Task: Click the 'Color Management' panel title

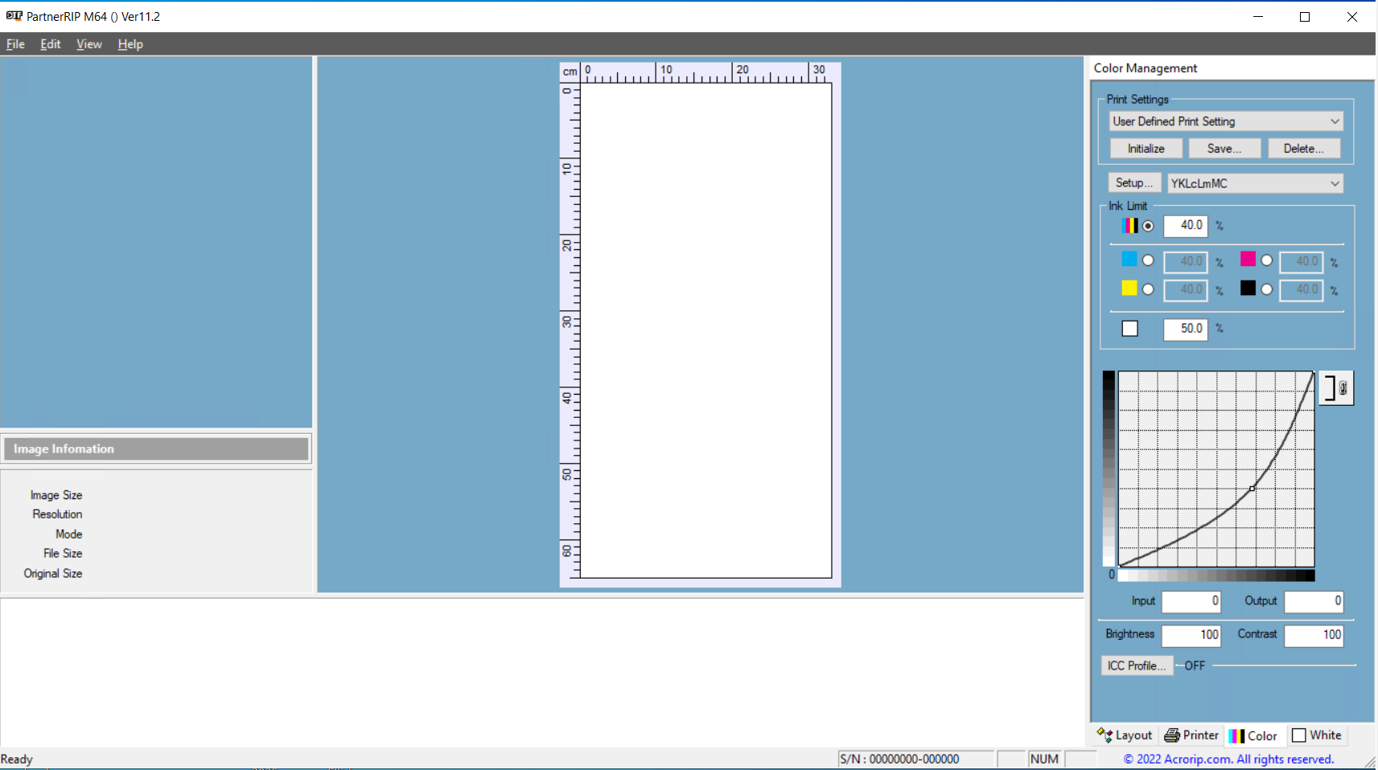Action: [x=1146, y=68]
